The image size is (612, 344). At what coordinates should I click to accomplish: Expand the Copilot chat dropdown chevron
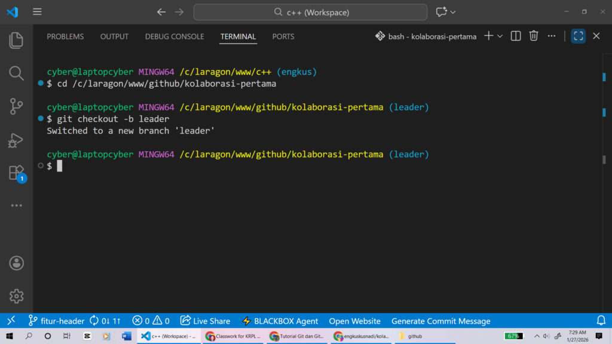[x=453, y=12]
